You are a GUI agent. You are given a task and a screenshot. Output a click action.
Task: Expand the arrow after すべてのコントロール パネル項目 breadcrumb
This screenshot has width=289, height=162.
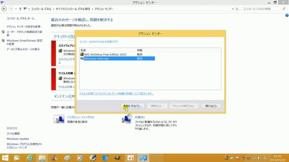point(92,9)
